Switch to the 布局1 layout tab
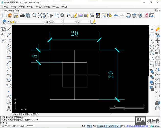 click(x=27, y=114)
